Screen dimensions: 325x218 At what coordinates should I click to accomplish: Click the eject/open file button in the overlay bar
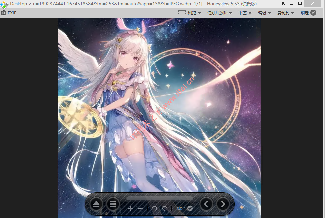96,204
